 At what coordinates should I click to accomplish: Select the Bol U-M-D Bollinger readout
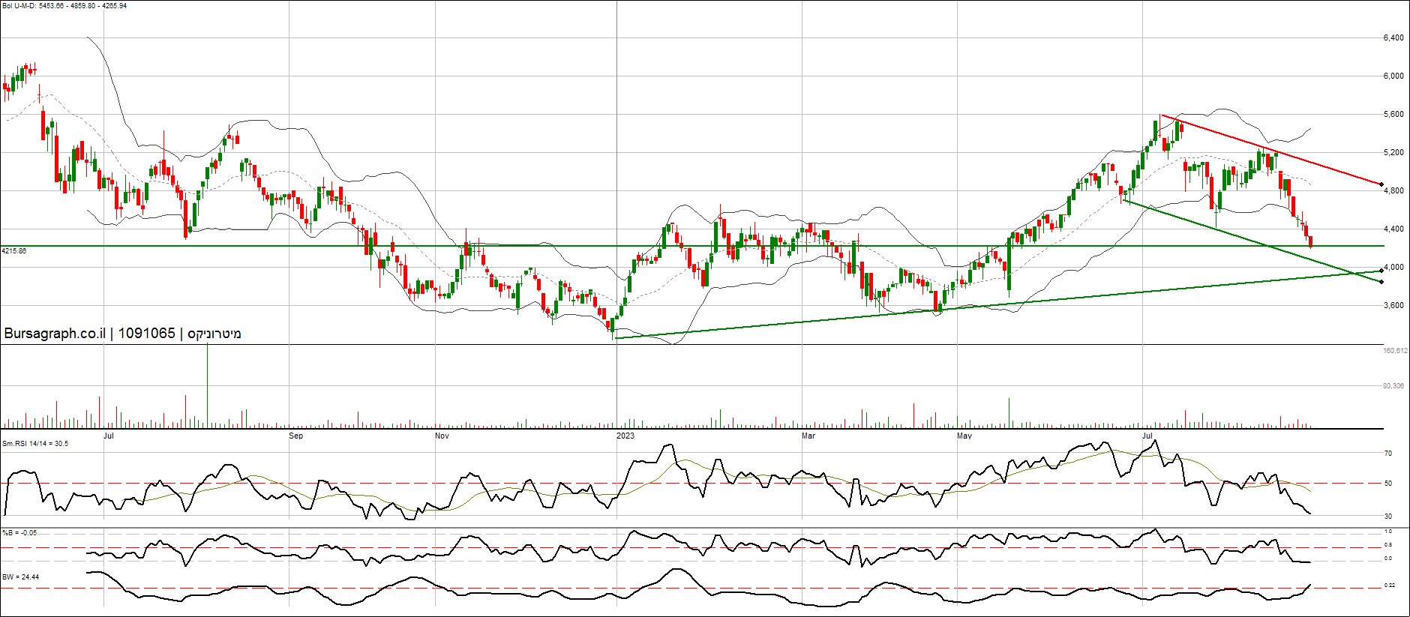point(64,6)
